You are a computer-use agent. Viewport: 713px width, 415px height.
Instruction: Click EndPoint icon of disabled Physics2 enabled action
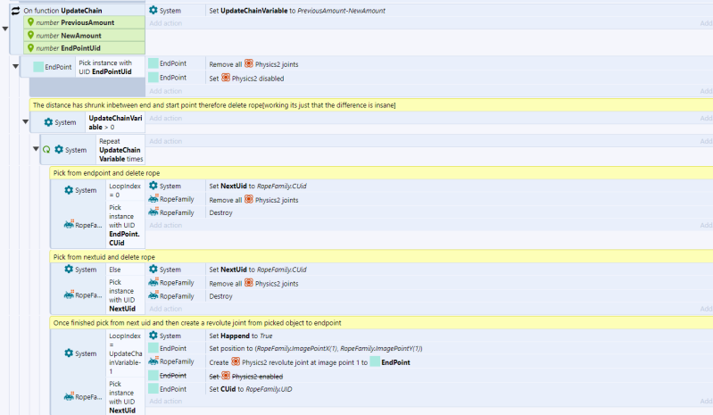pyautogui.click(x=153, y=376)
